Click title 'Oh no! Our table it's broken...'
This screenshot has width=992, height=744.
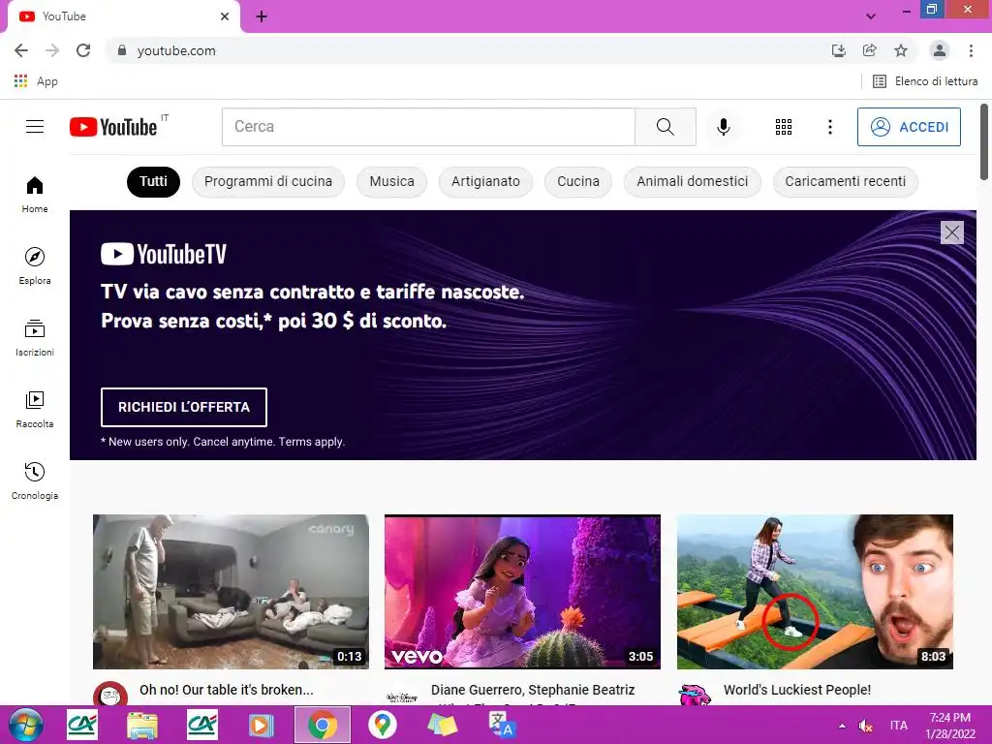click(x=227, y=690)
